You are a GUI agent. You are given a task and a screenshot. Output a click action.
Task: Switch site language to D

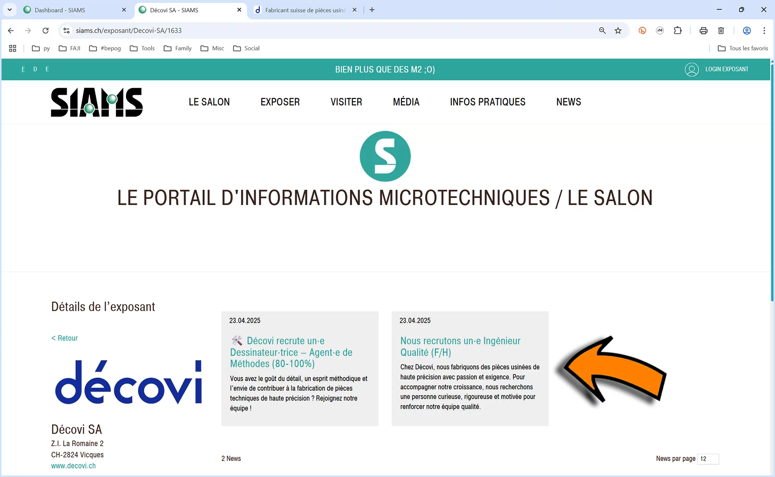[35, 69]
